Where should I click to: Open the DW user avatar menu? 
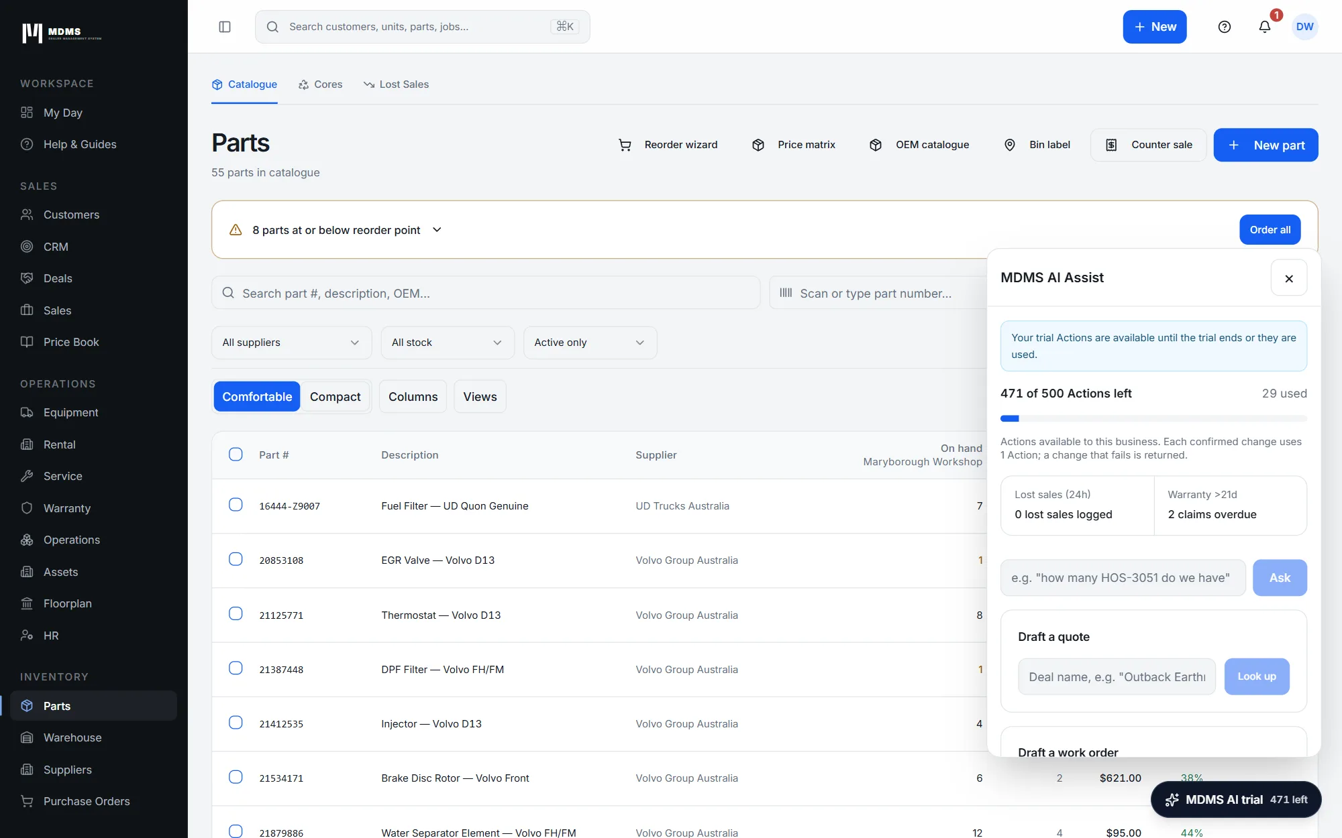(x=1305, y=27)
